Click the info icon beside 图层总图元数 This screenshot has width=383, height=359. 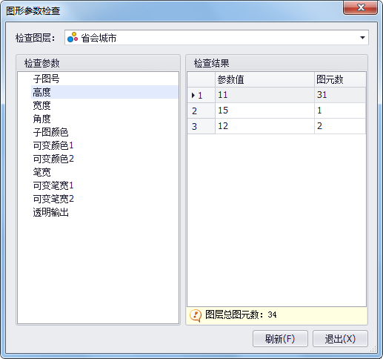pyautogui.click(x=196, y=315)
